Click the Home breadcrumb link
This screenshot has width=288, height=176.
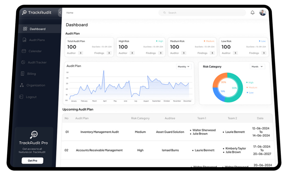[70, 13]
